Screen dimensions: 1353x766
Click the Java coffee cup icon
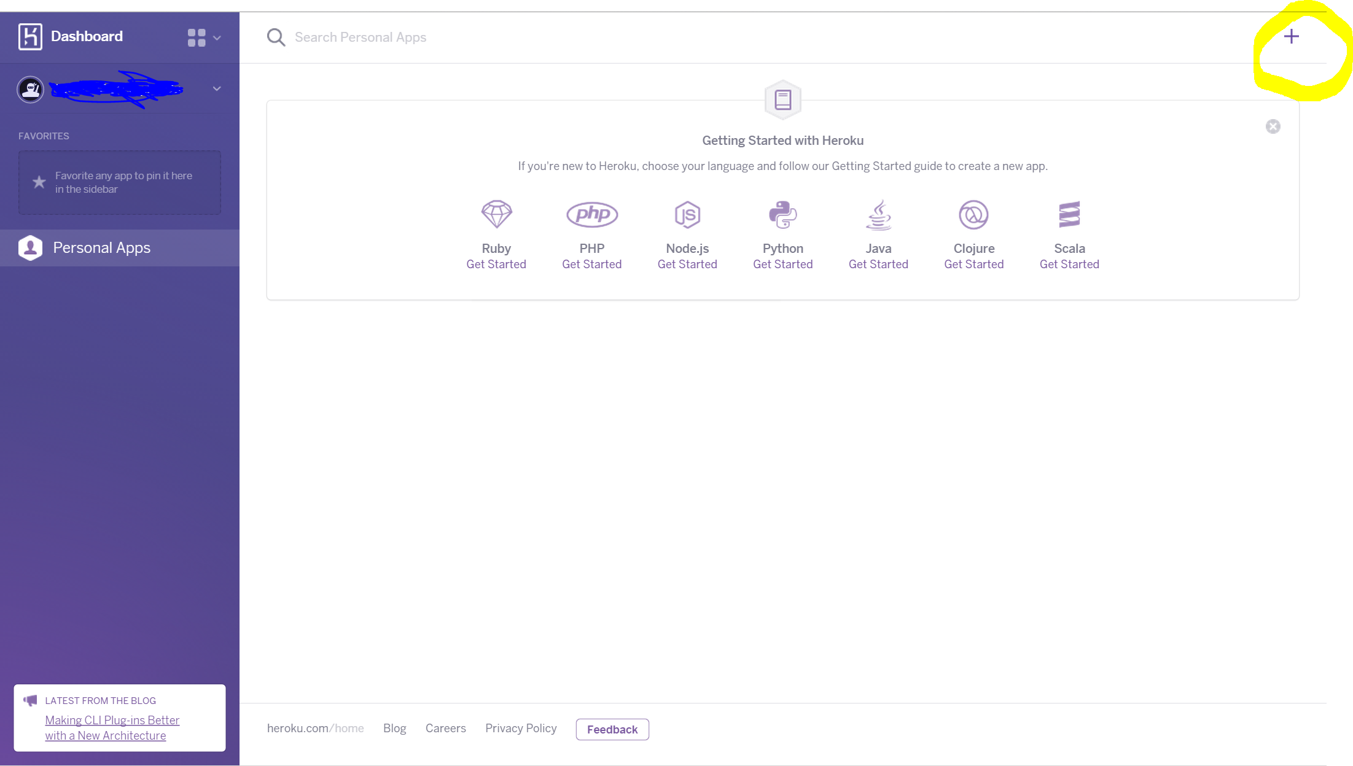[x=878, y=214]
